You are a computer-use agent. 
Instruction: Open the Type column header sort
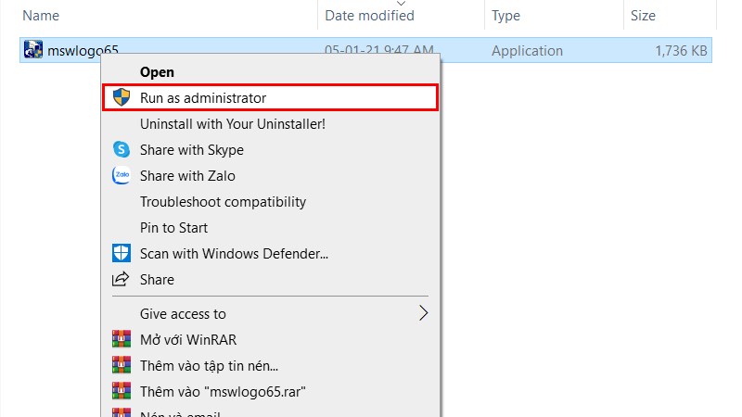pyautogui.click(x=505, y=16)
